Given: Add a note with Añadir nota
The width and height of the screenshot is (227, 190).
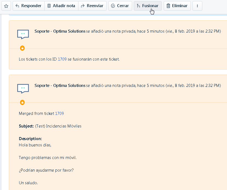Looking at the screenshot, I should (61, 6).
